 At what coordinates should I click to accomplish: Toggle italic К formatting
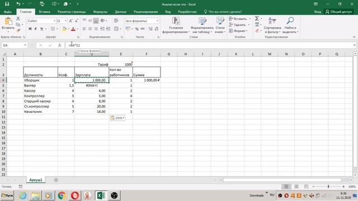click(36, 28)
